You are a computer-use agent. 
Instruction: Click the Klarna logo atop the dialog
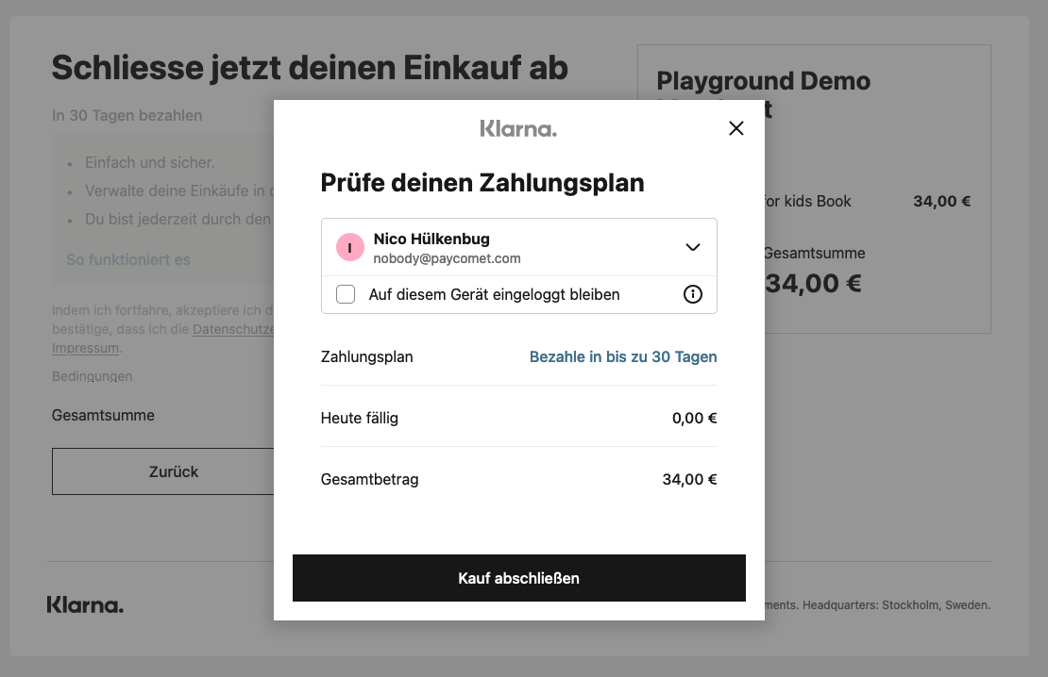coord(518,128)
